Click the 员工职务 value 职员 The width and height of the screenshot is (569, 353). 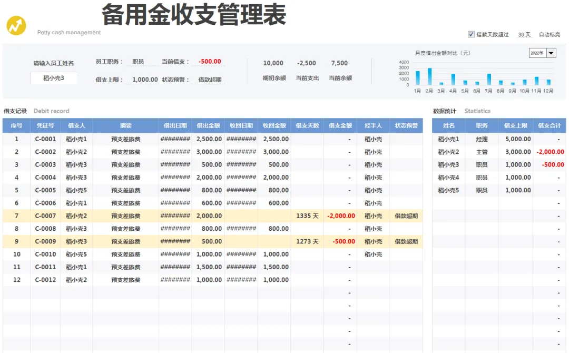point(138,62)
